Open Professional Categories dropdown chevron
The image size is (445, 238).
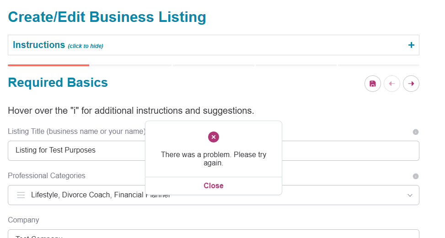(409, 195)
